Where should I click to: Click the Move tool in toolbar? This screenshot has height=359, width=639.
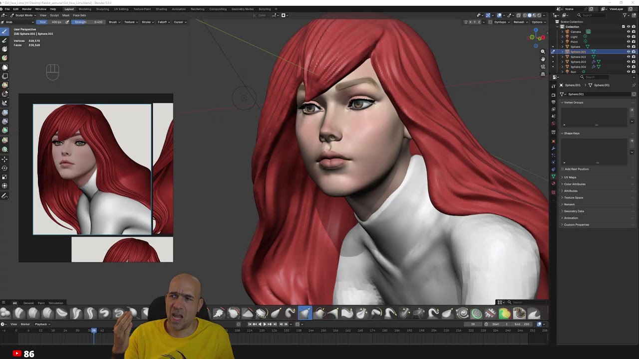click(x=5, y=159)
